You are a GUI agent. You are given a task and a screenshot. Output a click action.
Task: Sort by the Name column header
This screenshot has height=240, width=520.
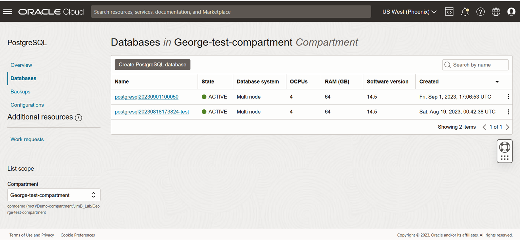click(x=121, y=82)
